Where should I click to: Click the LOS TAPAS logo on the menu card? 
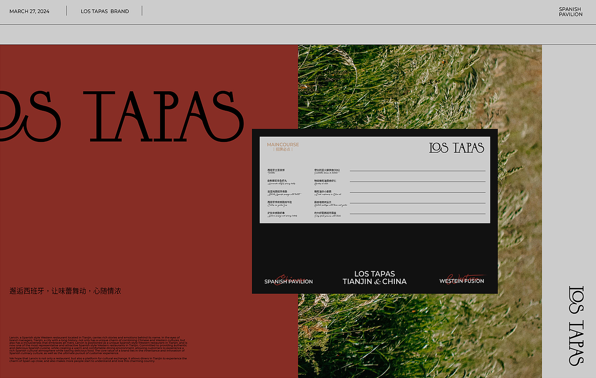457,148
